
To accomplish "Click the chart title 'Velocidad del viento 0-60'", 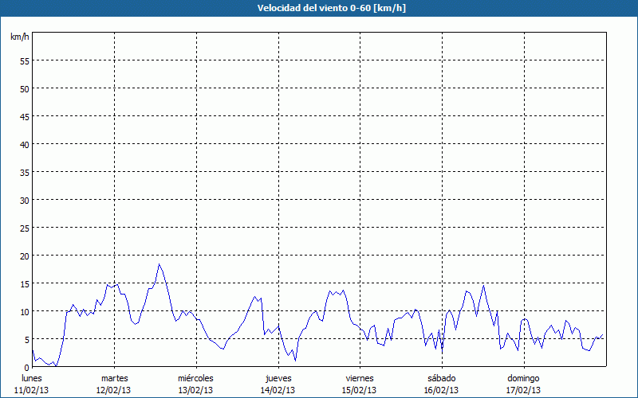I will click(x=318, y=9).
